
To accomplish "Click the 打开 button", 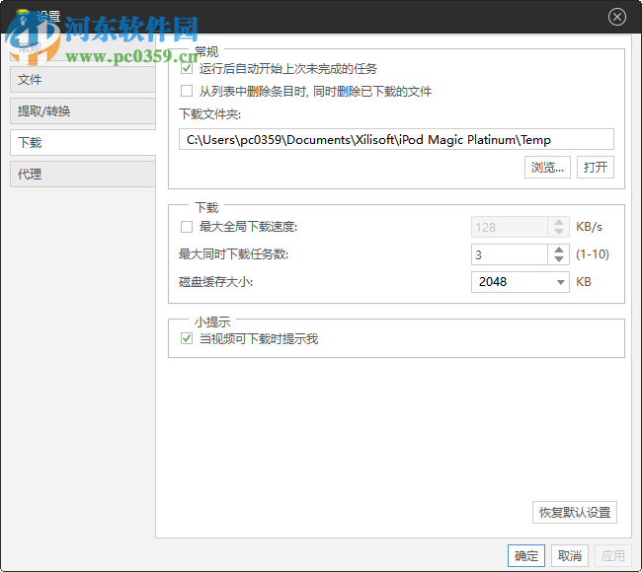I will click(595, 168).
